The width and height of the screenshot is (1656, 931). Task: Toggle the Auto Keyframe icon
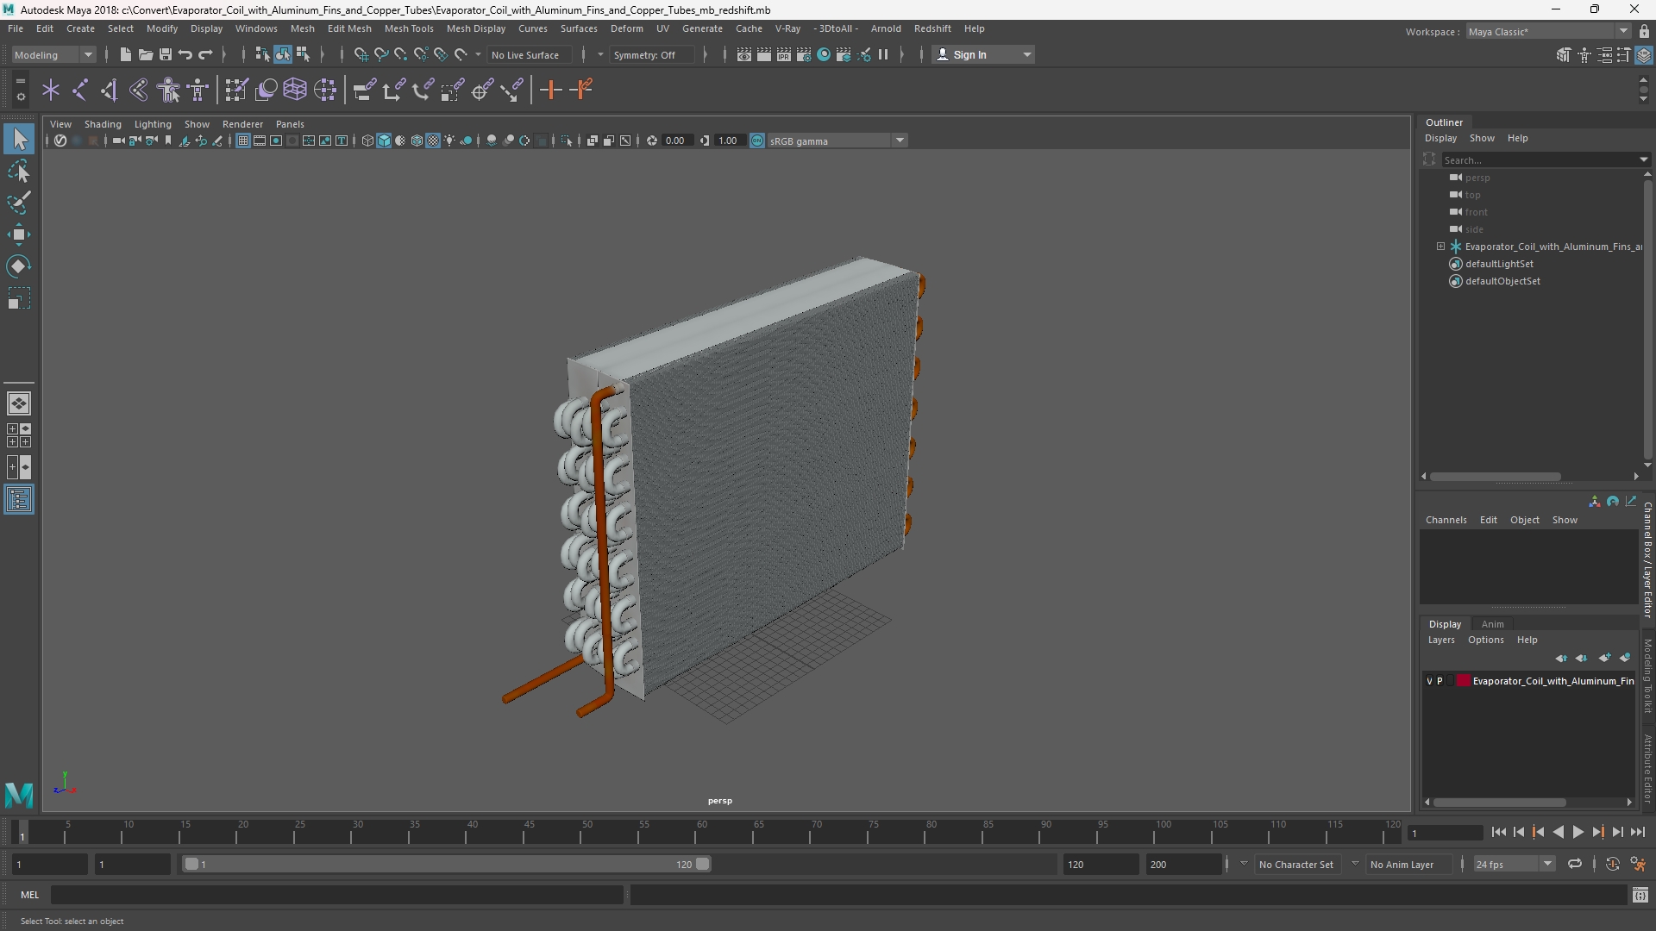[1612, 864]
